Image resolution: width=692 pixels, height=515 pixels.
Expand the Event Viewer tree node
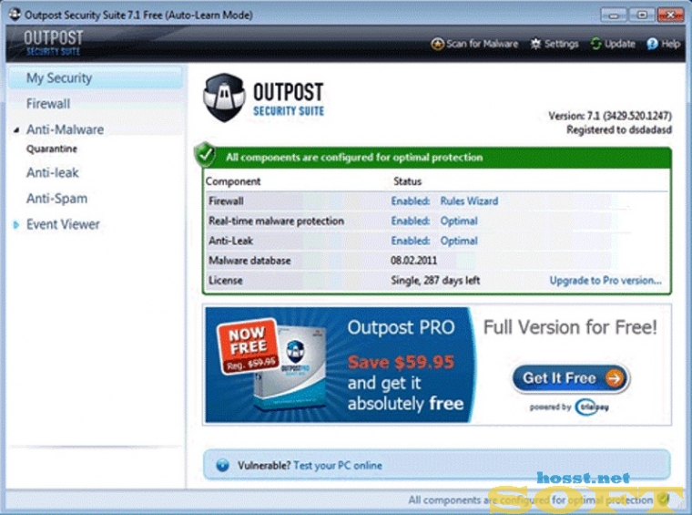(x=16, y=225)
